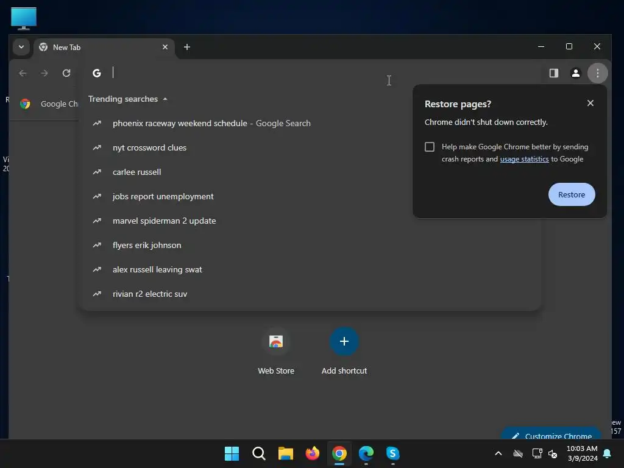The width and height of the screenshot is (624, 468).
Task: Click the forward navigation arrow
Action: click(44, 73)
